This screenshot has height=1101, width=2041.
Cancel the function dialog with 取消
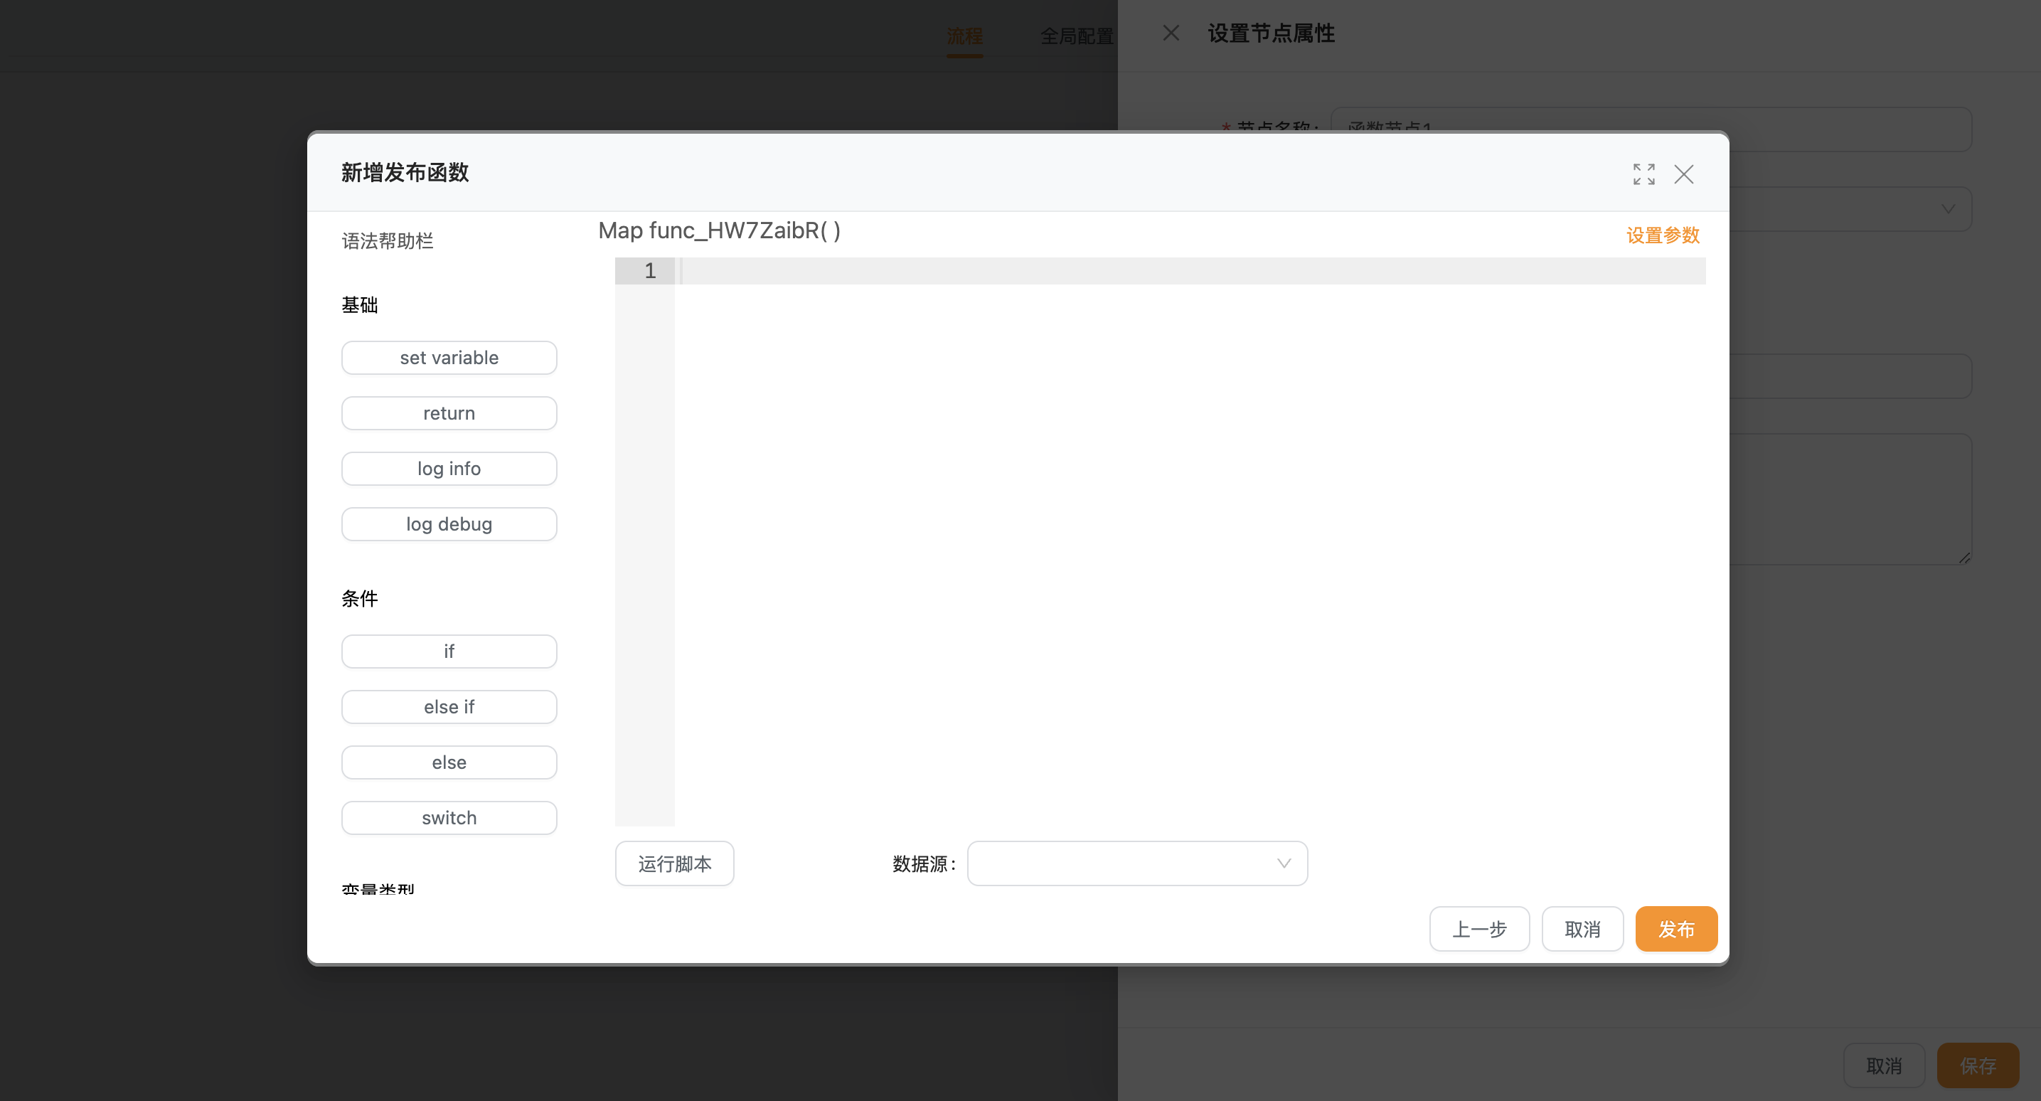(x=1582, y=928)
